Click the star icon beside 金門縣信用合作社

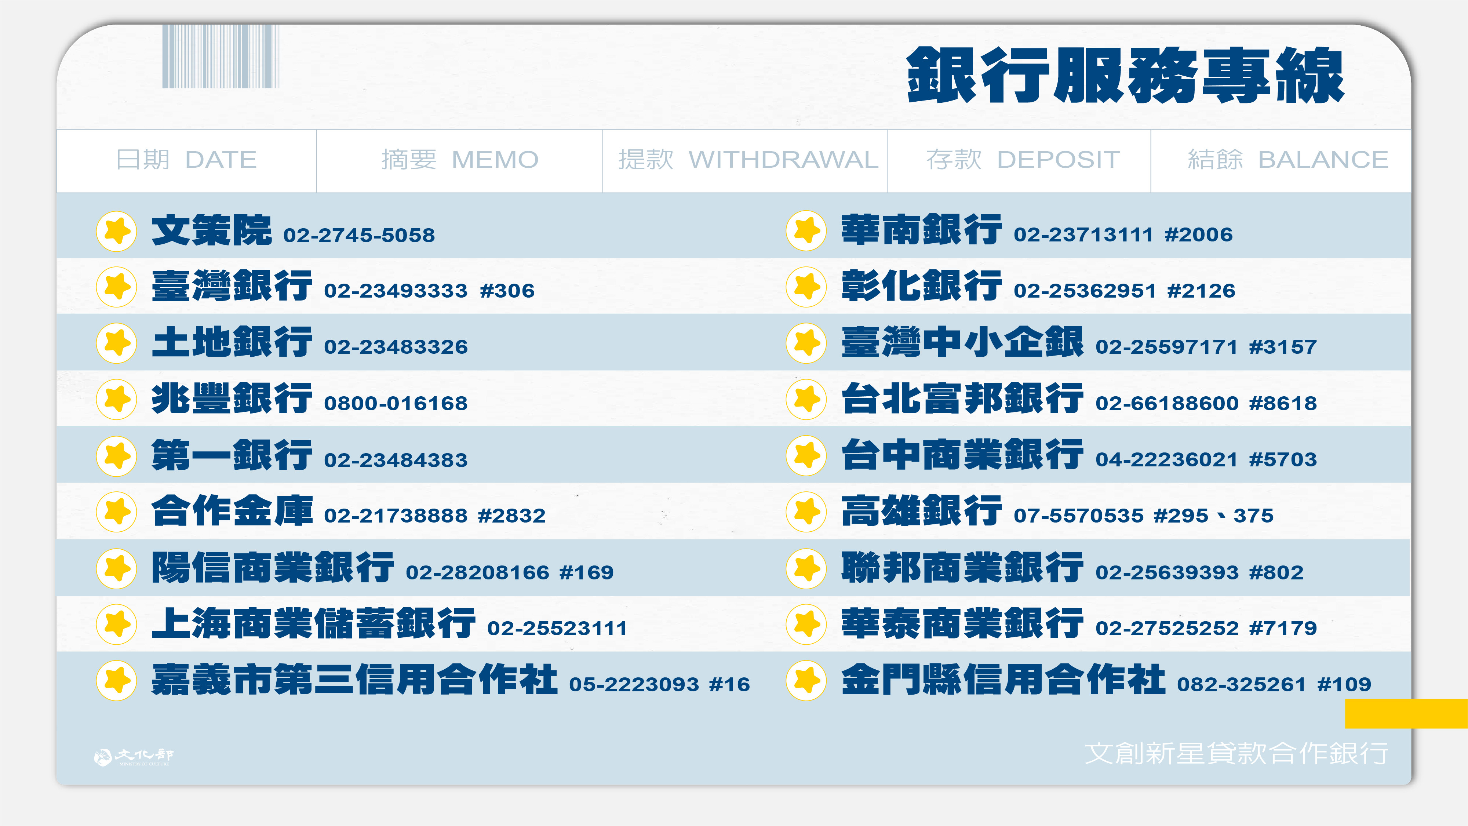coord(806,680)
